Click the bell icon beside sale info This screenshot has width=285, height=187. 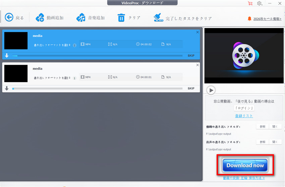249,19
